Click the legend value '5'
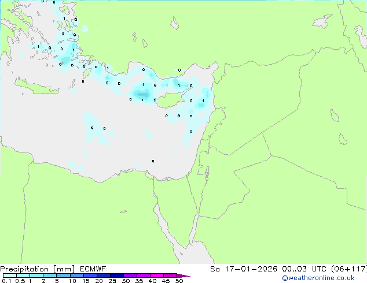The width and height of the screenshot is (367, 283). tap(57, 281)
